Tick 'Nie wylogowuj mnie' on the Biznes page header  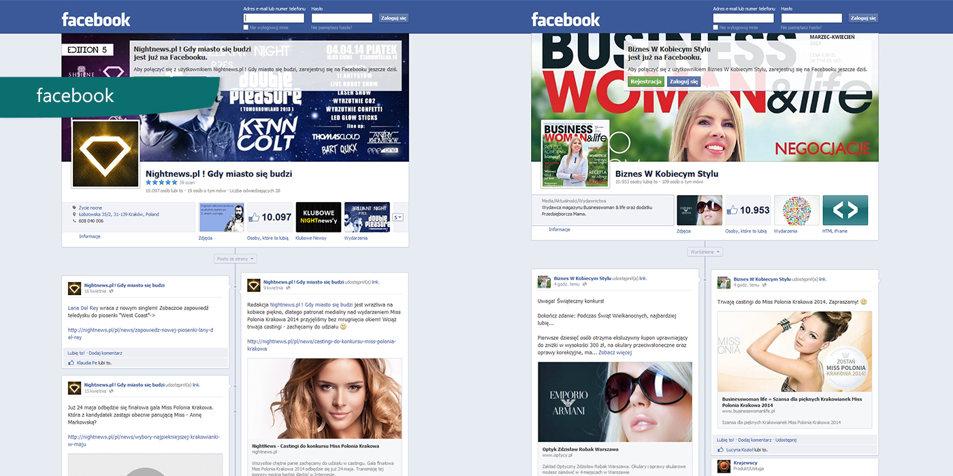pos(715,27)
